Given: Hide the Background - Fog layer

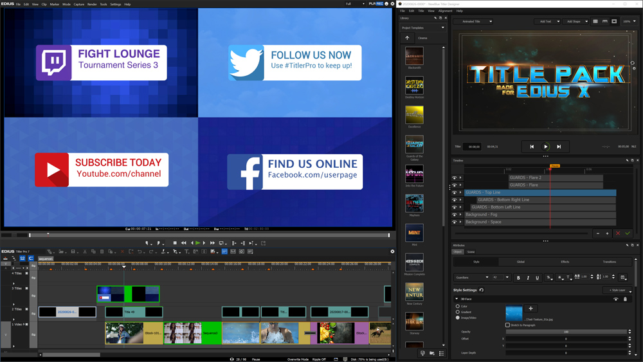Looking at the screenshot, I should 455,214.
